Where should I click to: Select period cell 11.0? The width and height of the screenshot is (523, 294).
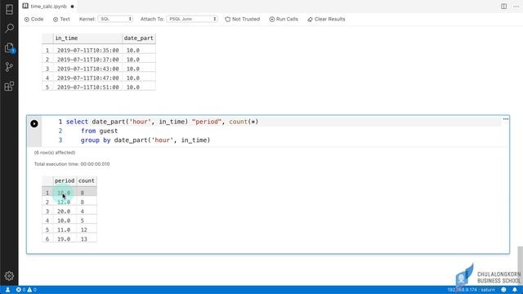click(x=65, y=230)
